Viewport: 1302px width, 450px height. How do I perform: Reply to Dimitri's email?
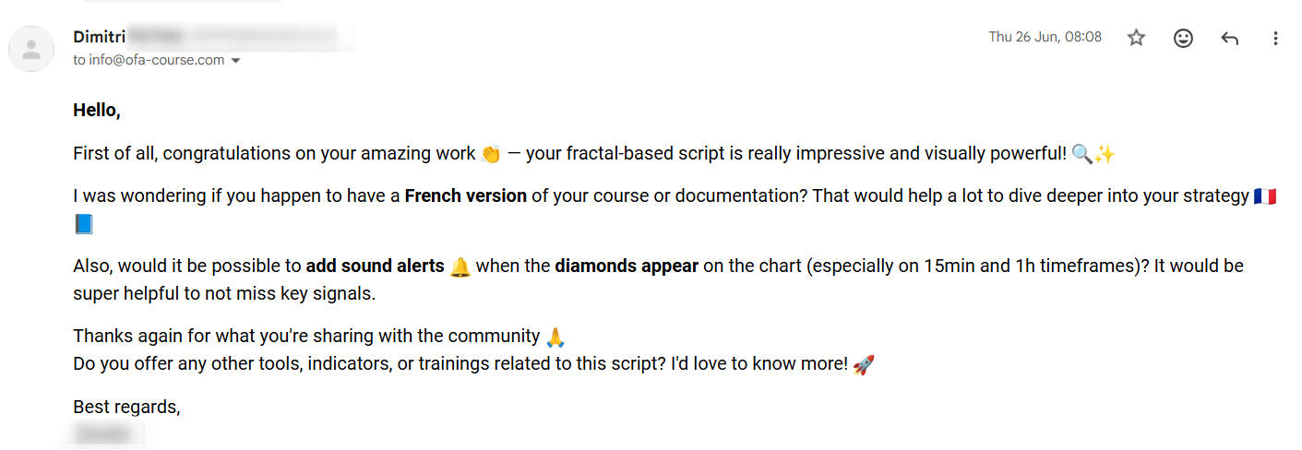coord(1229,38)
